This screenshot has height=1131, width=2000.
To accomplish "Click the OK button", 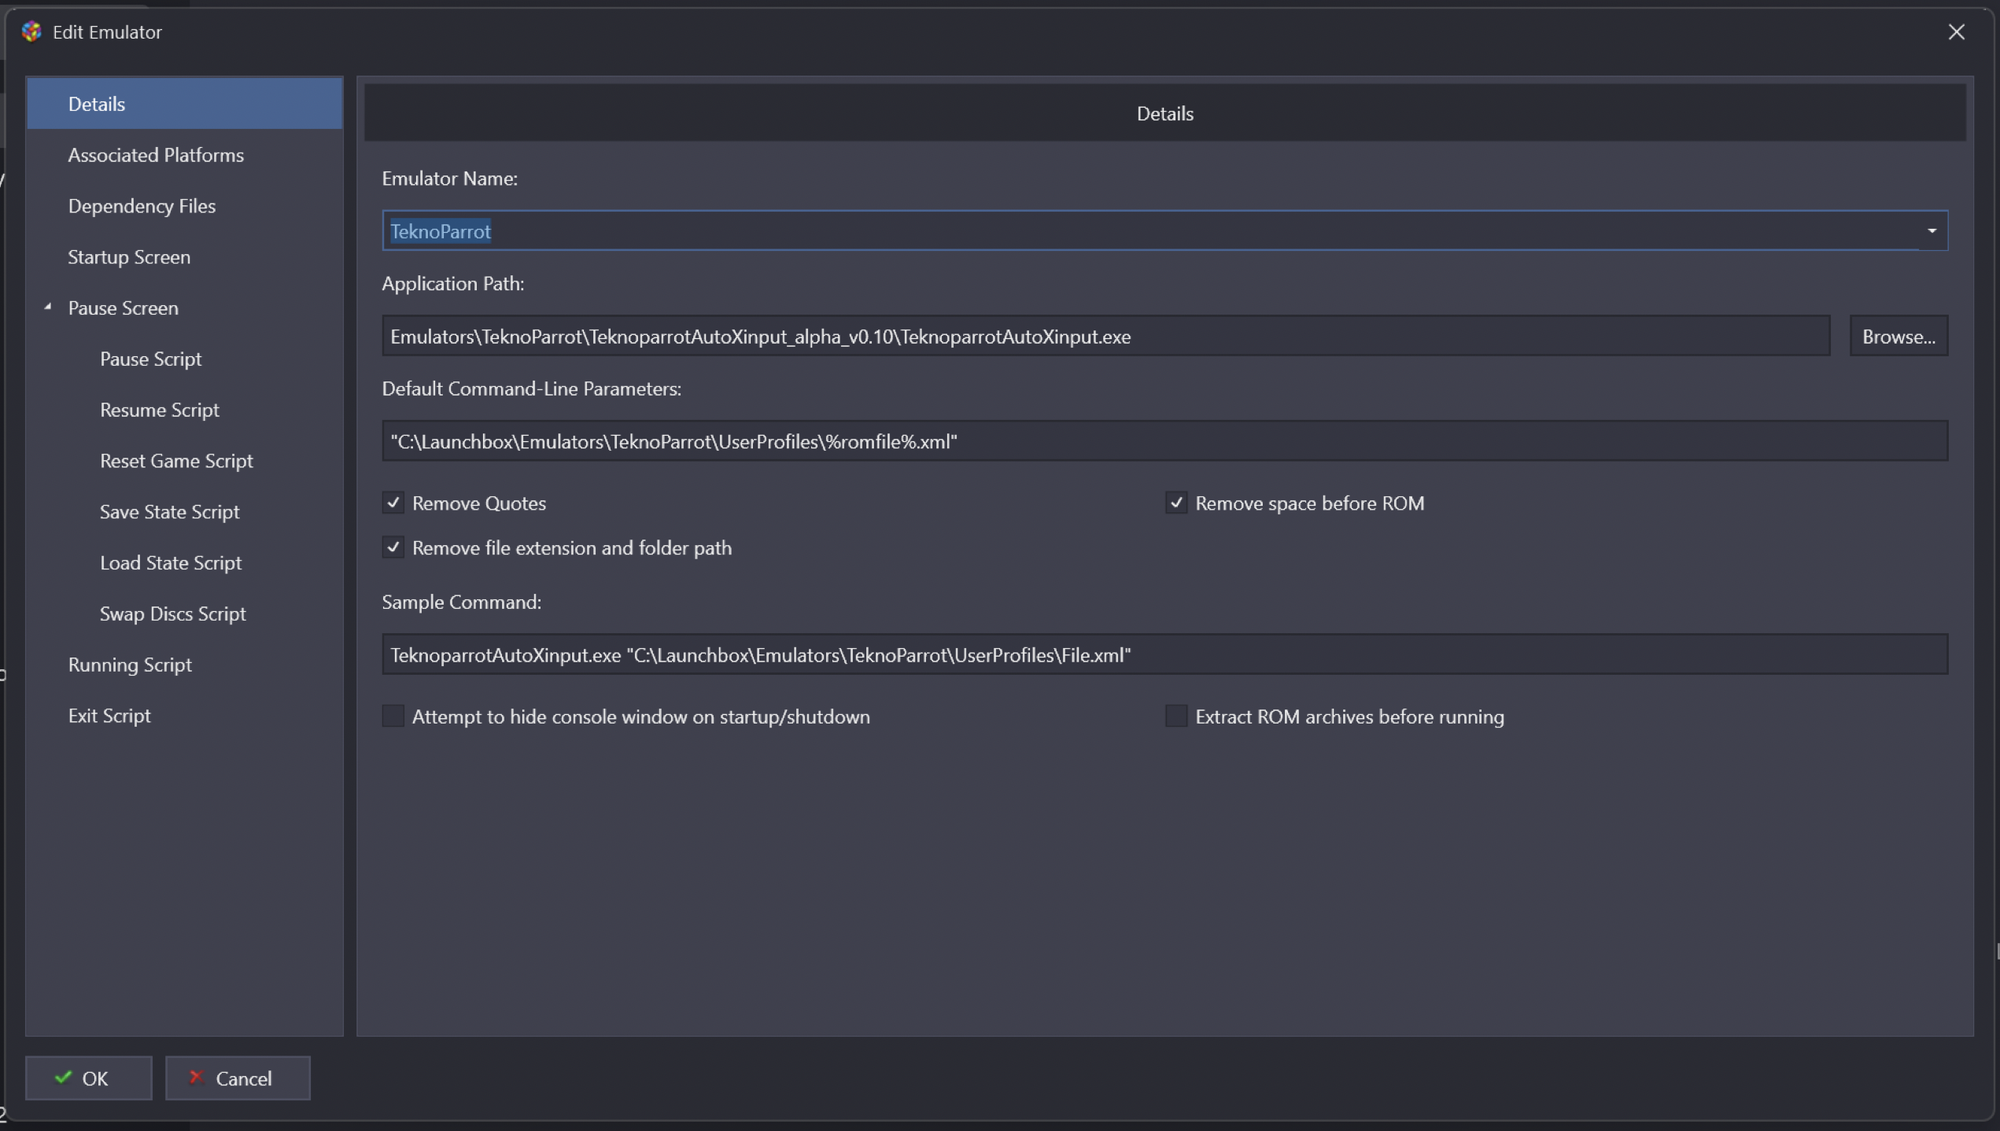I will 89,1078.
